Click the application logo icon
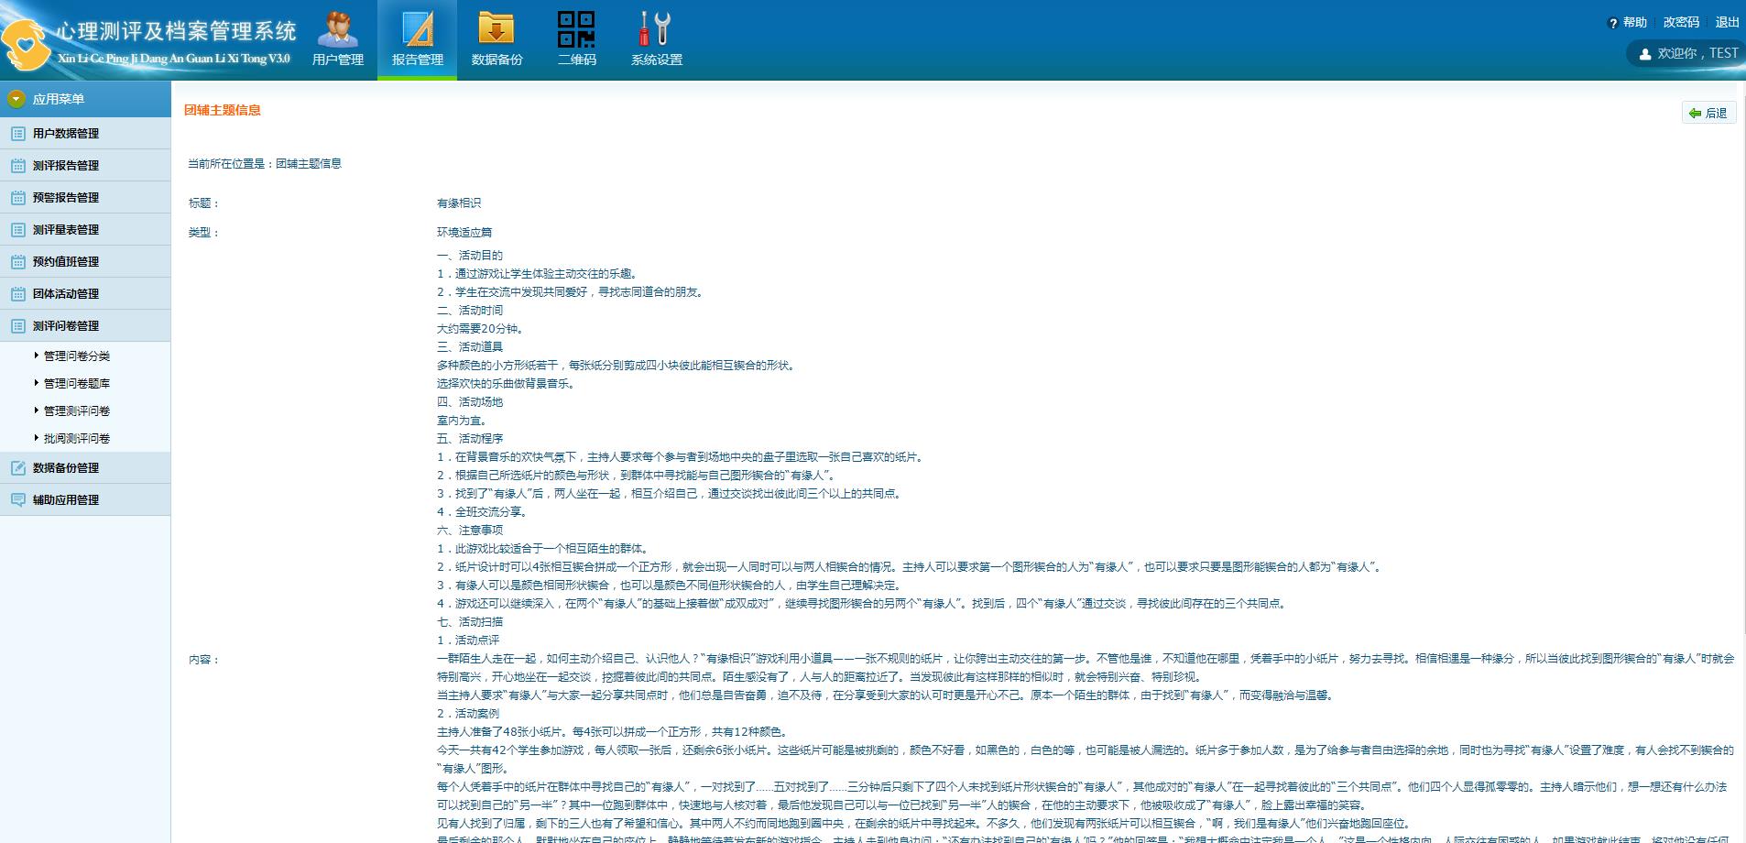Viewport: 1746px width, 843px height. point(27,46)
